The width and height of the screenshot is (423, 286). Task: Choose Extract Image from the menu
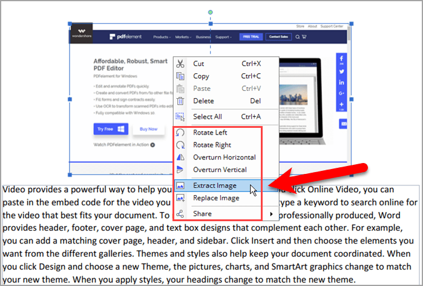226,185
